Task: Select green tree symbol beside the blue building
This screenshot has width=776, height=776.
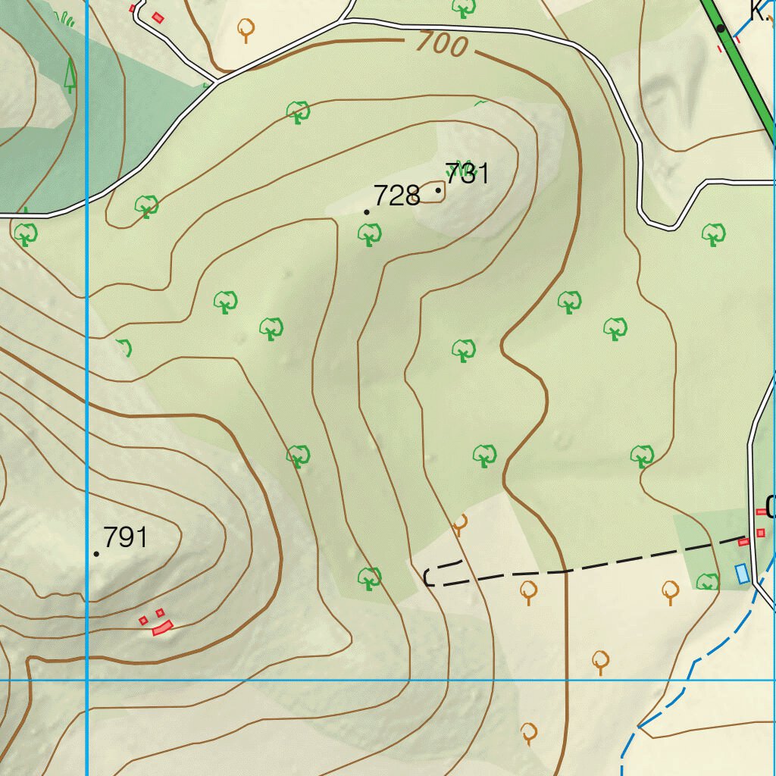Action: coord(708,582)
